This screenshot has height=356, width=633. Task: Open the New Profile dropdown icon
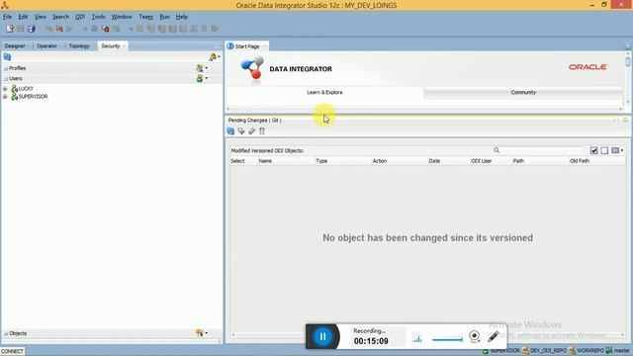click(x=202, y=68)
